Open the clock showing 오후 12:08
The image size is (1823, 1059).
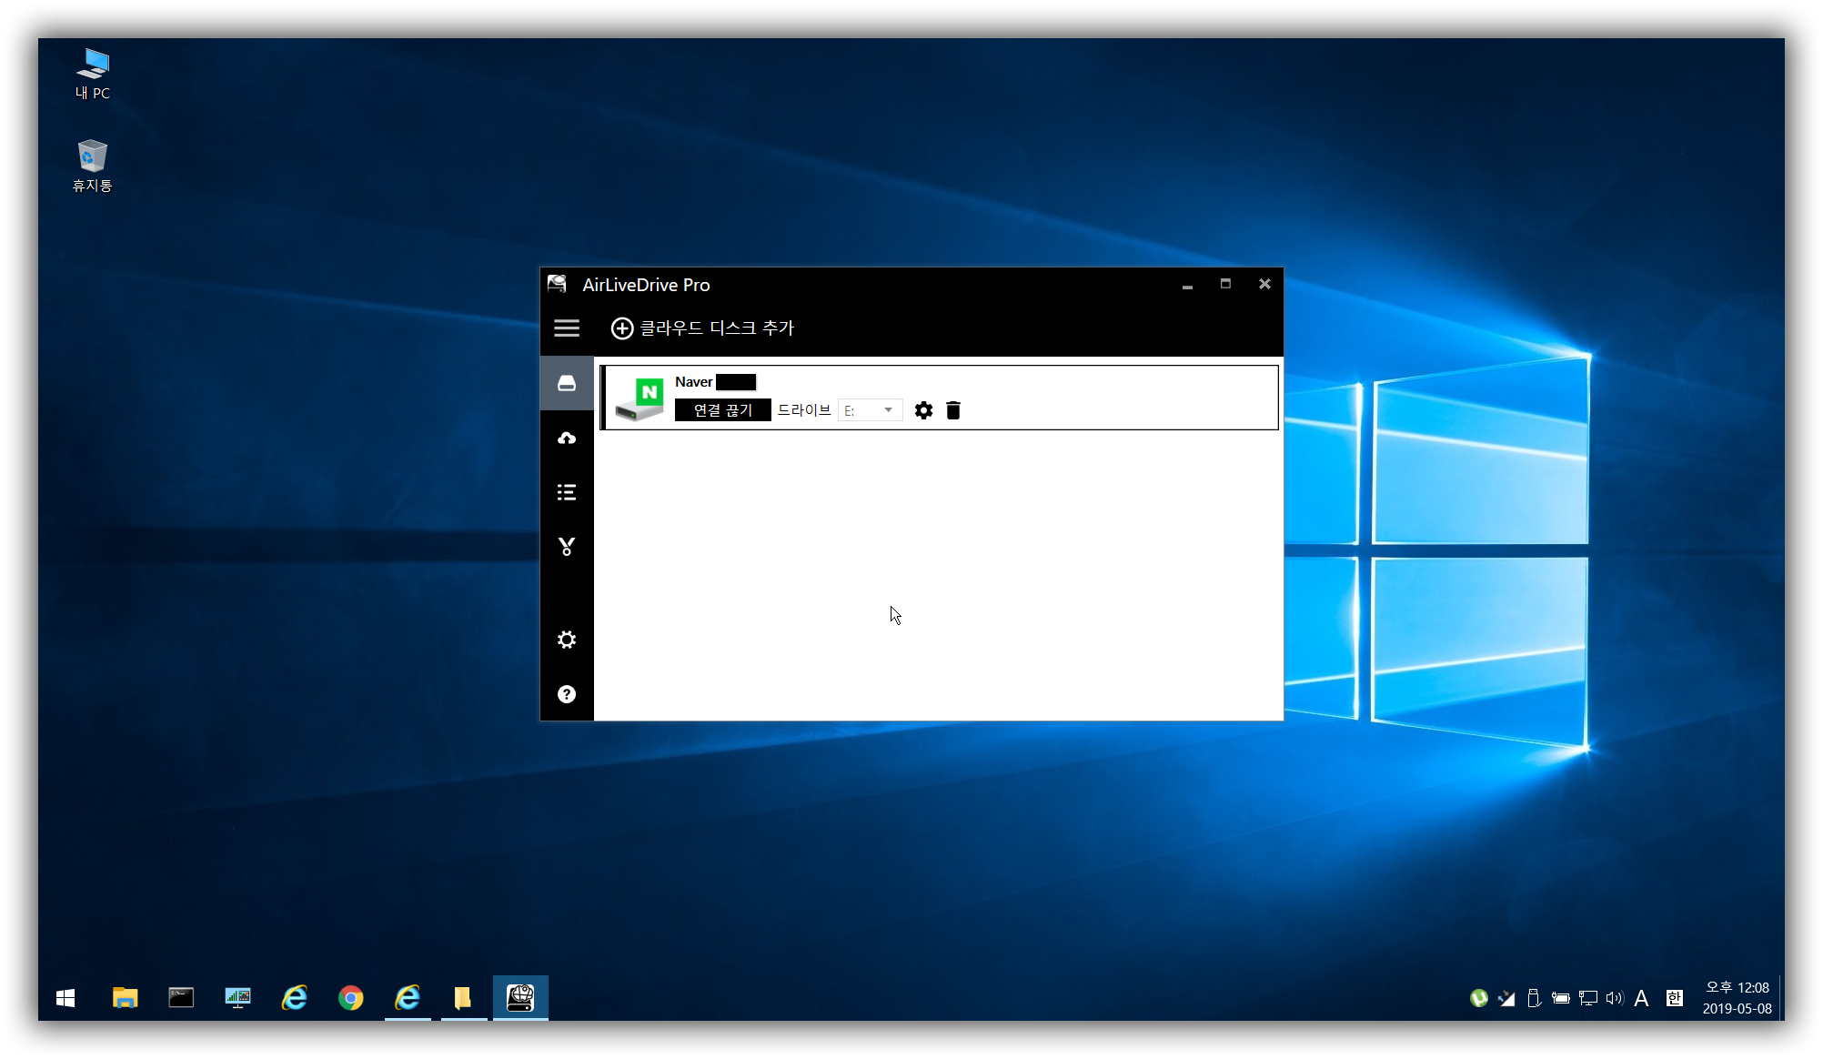click(1737, 998)
